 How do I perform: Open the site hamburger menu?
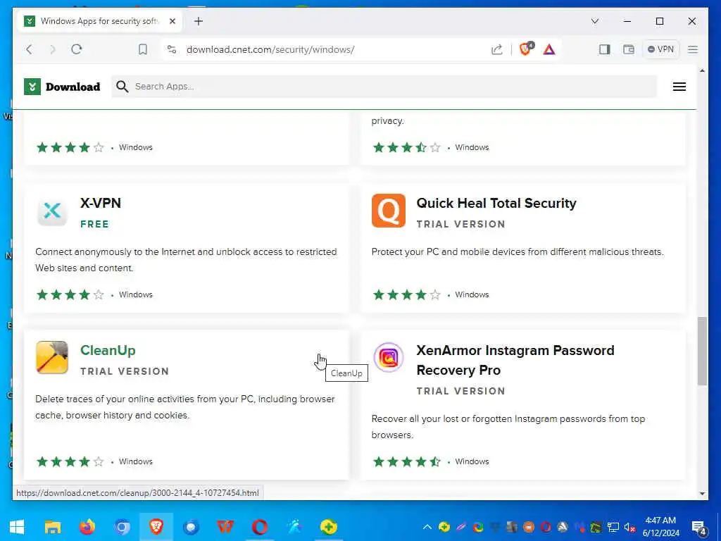click(679, 87)
